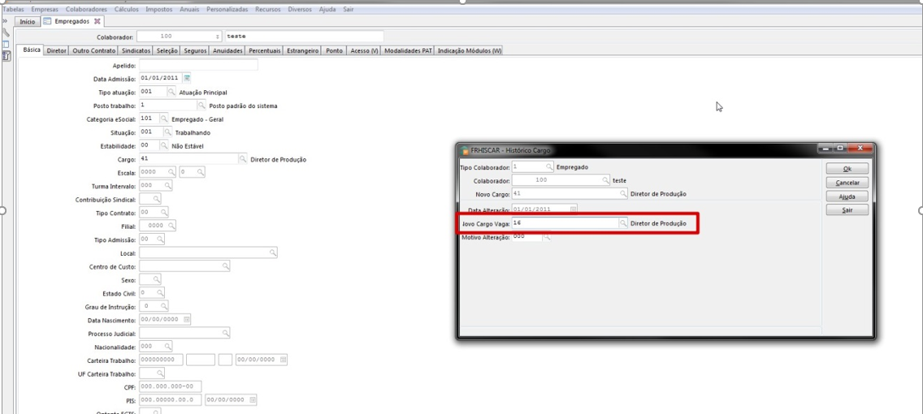Image resolution: width=923 pixels, height=414 pixels.
Task: Click the Cancelar button in dialog
Action: pyautogui.click(x=847, y=183)
